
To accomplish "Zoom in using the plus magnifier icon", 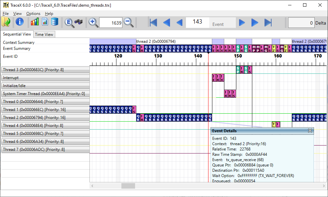I will point(93,23).
